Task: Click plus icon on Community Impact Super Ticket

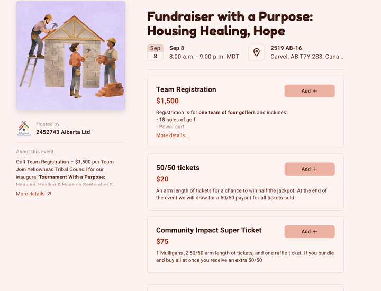Action: [x=315, y=232]
